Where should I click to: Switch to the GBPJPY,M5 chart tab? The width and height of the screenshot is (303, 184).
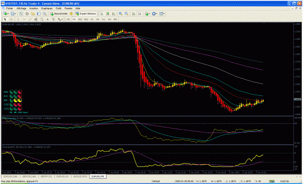pyautogui.click(x=47, y=176)
